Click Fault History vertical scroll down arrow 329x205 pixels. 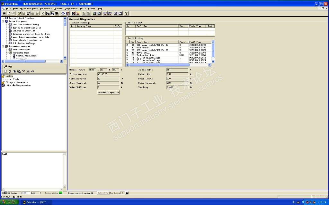tap(213, 61)
